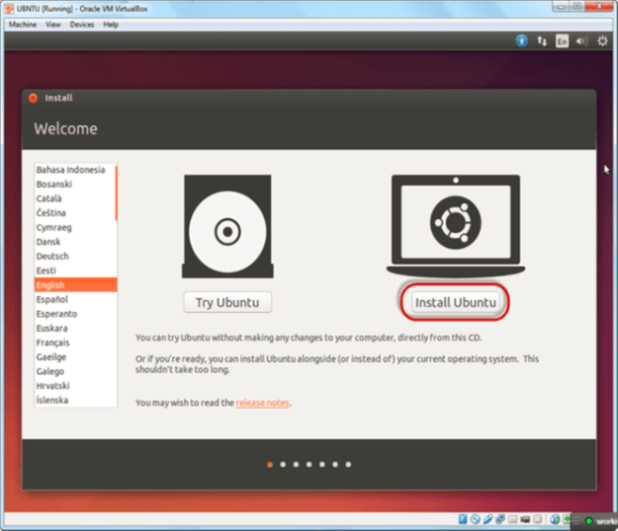The width and height of the screenshot is (618, 531).
Task: Click the sound volume icon
Action: (581, 41)
